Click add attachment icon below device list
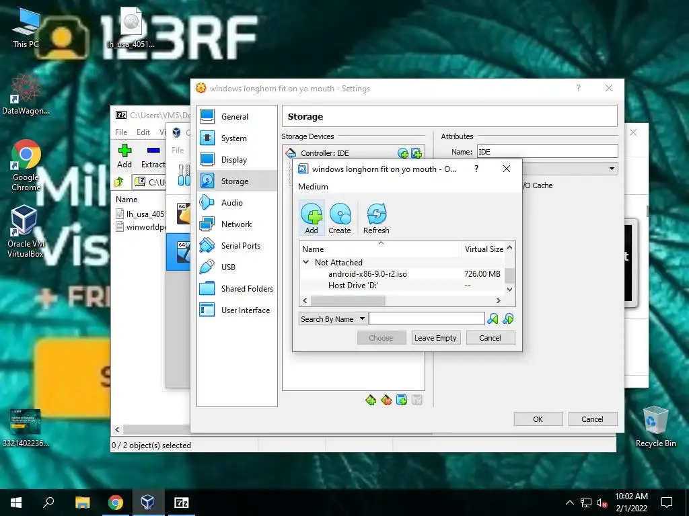The width and height of the screenshot is (689, 516). click(x=401, y=400)
